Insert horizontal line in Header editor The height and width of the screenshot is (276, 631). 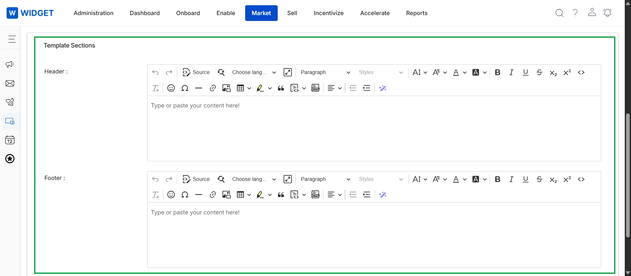click(199, 88)
